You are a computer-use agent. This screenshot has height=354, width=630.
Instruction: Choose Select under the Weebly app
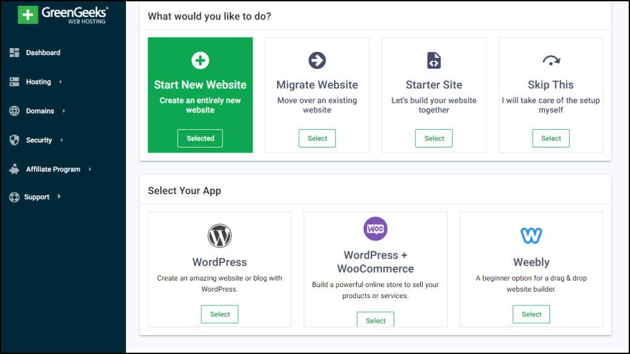coord(531,314)
